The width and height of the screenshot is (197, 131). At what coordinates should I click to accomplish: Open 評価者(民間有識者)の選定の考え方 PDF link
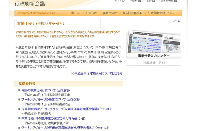[x=65, y=128]
